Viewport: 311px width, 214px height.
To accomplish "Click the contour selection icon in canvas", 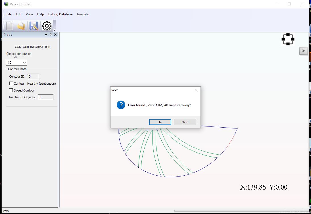I will click(288, 39).
